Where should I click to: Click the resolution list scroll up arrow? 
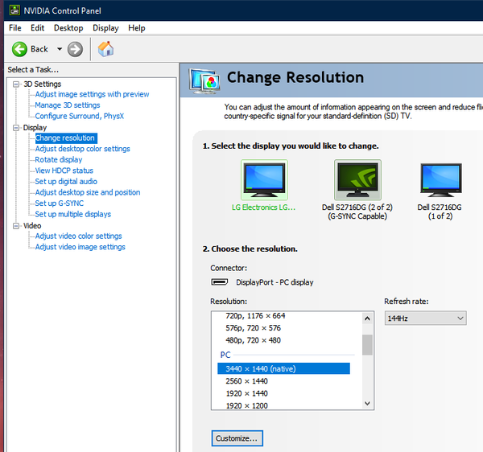(x=367, y=318)
